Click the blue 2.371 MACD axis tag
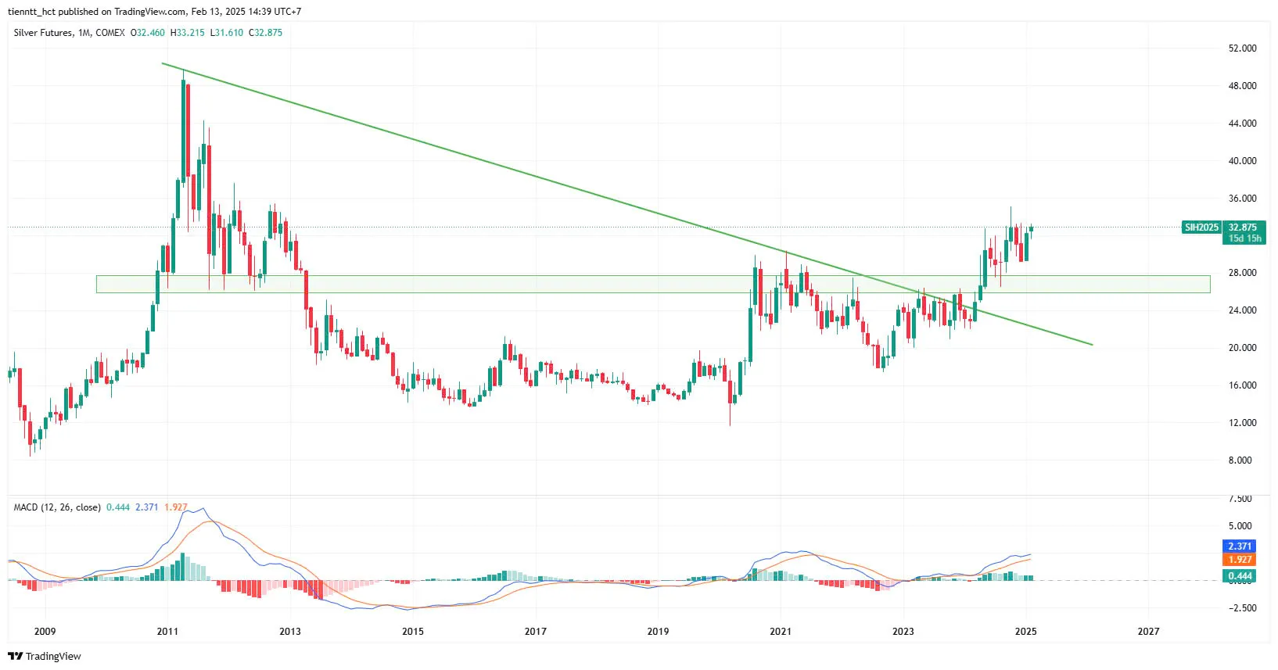 pos(1240,546)
